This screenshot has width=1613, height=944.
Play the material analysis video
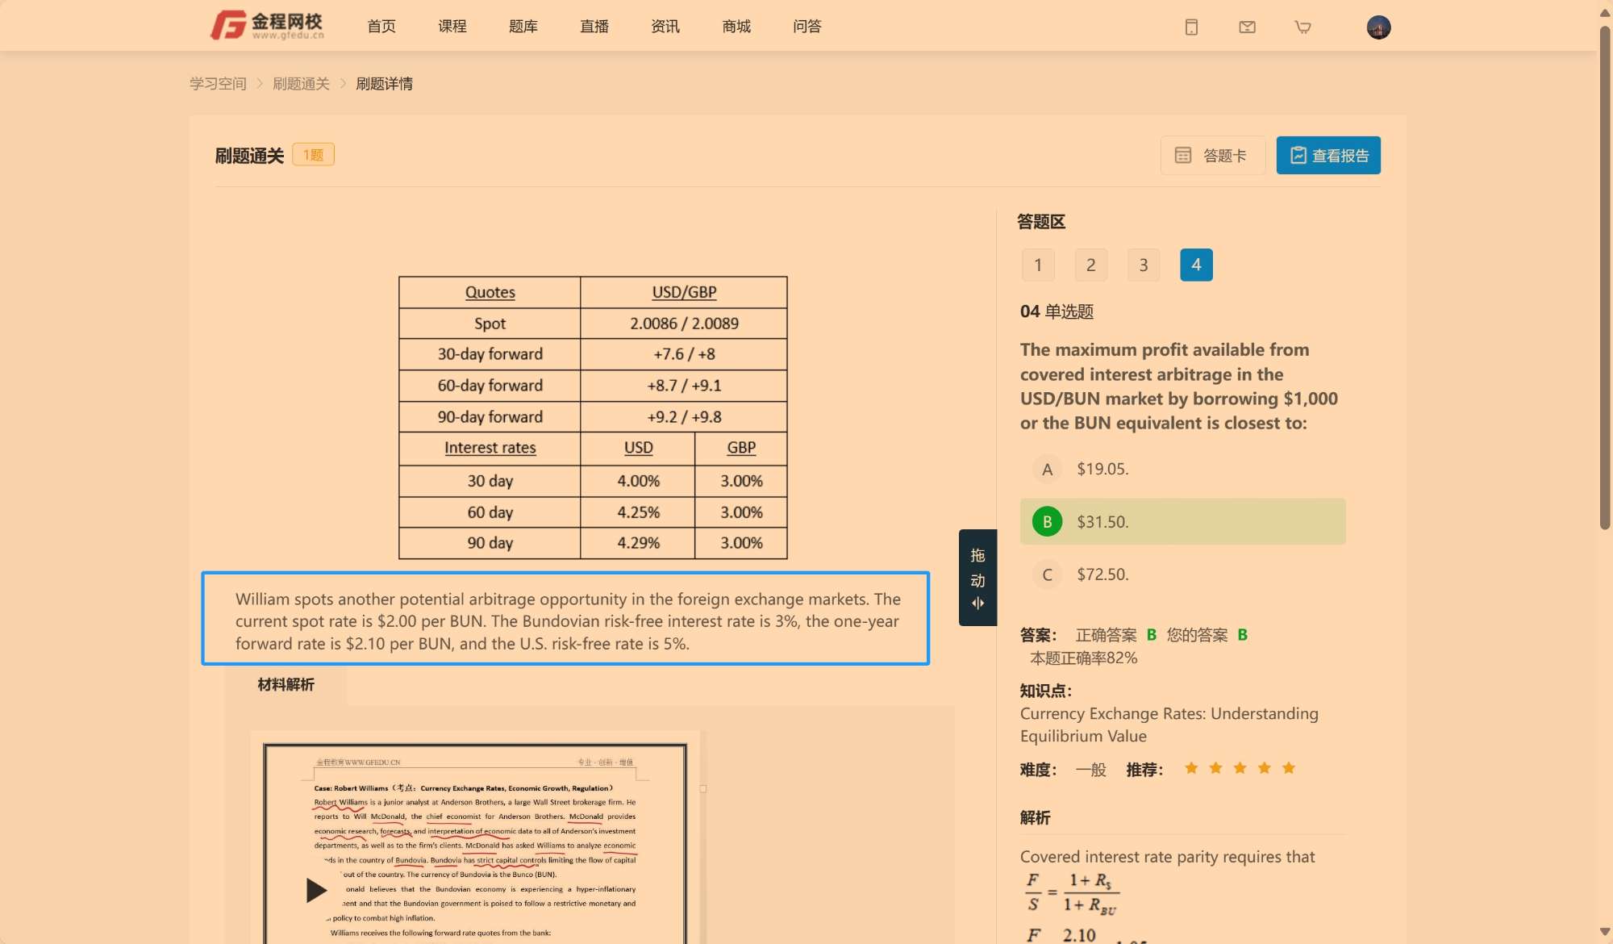tap(316, 891)
